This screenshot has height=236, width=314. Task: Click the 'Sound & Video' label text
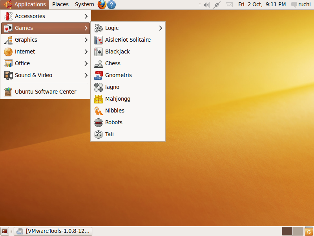(x=33, y=75)
